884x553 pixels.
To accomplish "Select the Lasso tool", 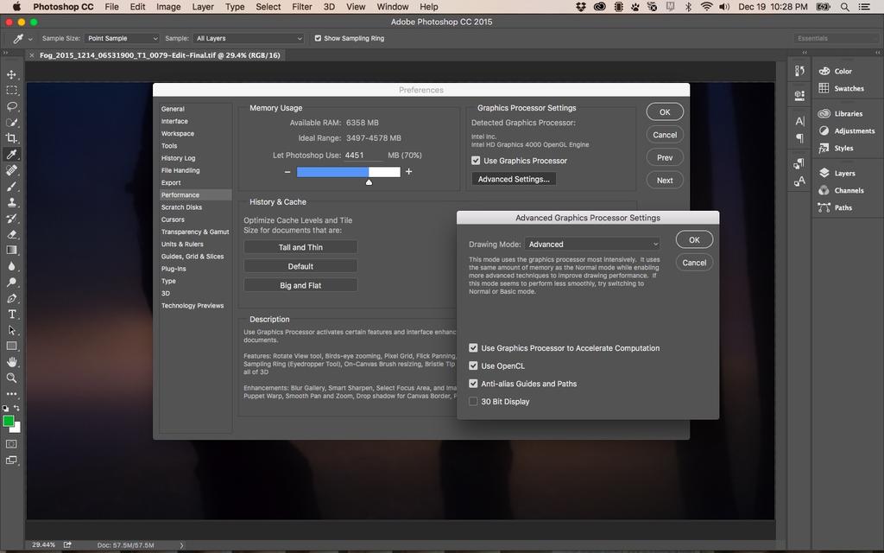I will click(12, 106).
